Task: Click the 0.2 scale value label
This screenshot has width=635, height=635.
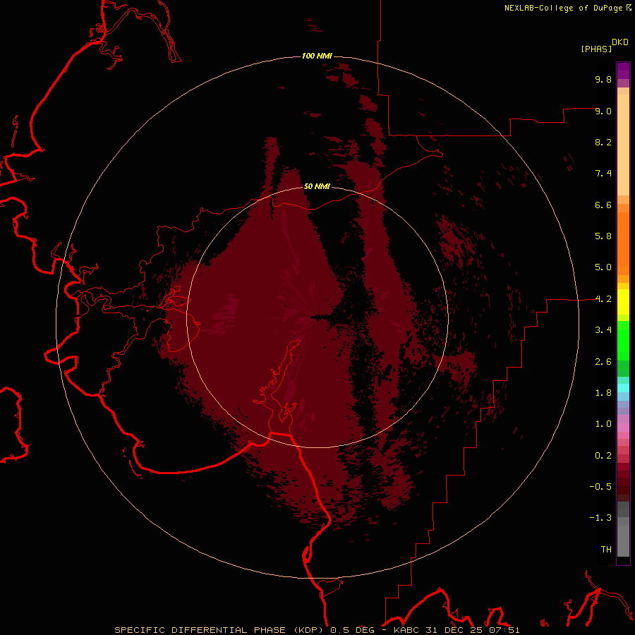Action: (603, 456)
